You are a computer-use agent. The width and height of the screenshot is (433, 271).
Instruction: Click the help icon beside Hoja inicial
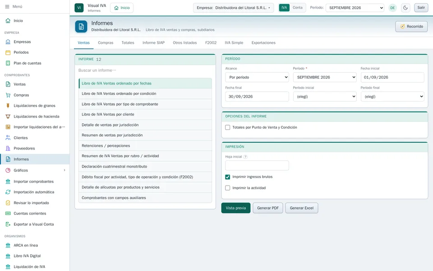245,157
